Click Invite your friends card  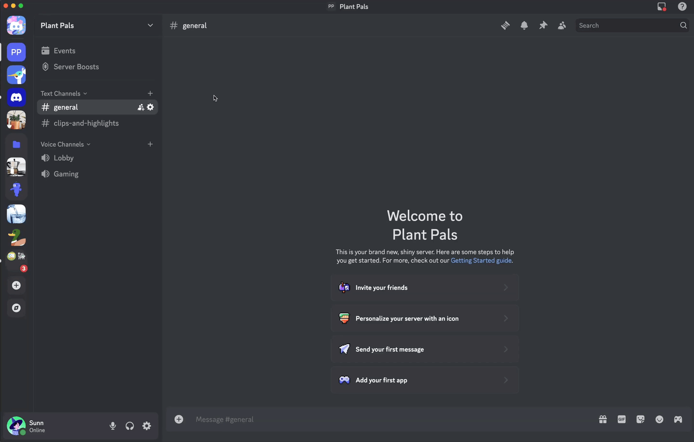425,288
